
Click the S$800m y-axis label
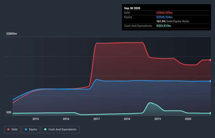[x=12, y=34]
